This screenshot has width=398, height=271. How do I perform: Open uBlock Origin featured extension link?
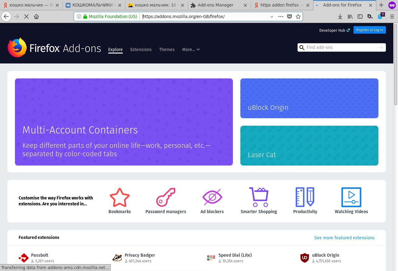pyautogui.click(x=326, y=255)
